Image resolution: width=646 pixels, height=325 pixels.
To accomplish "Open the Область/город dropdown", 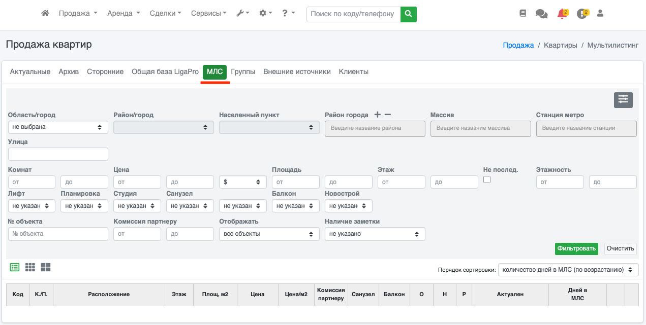I will pyautogui.click(x=58, y=127).
